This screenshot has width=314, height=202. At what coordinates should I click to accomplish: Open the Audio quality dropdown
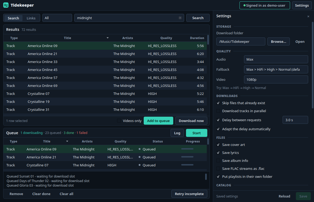tap(276, 59)
